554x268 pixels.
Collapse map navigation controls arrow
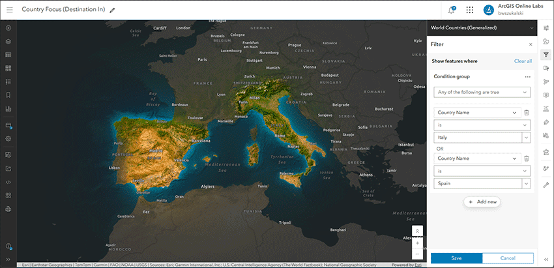417,231
